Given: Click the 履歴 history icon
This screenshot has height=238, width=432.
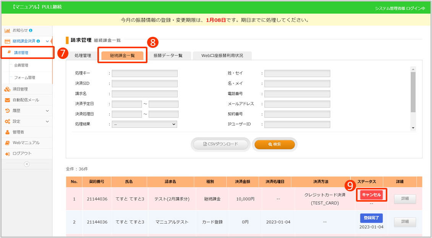Looking at the screenshot, I should 7,111.
